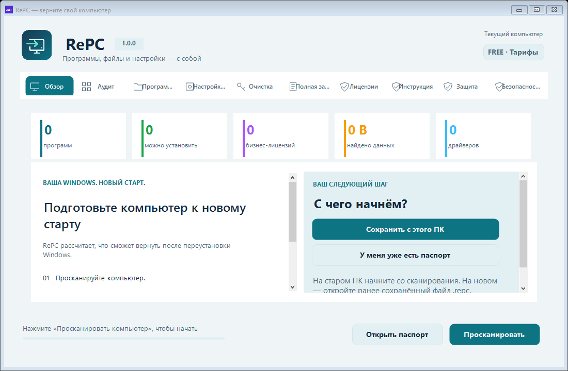Click У меня уже есть паспорт button
This screenshot has height=371, width=568.
click(x=405, y=255)
